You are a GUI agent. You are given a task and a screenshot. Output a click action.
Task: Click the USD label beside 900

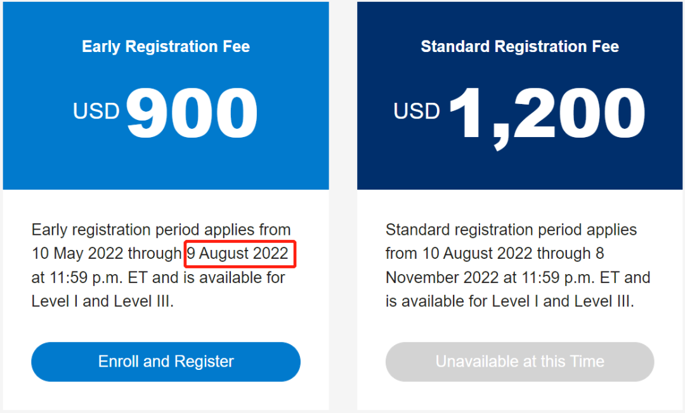pyautogui.click(x=96, y=111)
